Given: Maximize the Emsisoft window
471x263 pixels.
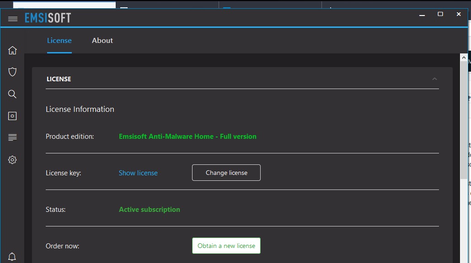Looking at the screenshot, I should pyautogui.click(x=440, y=14).
